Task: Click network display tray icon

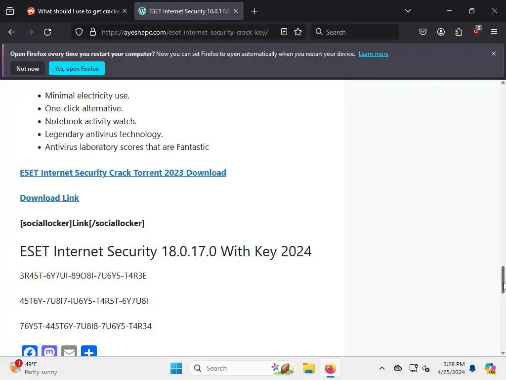Action: 413,368
